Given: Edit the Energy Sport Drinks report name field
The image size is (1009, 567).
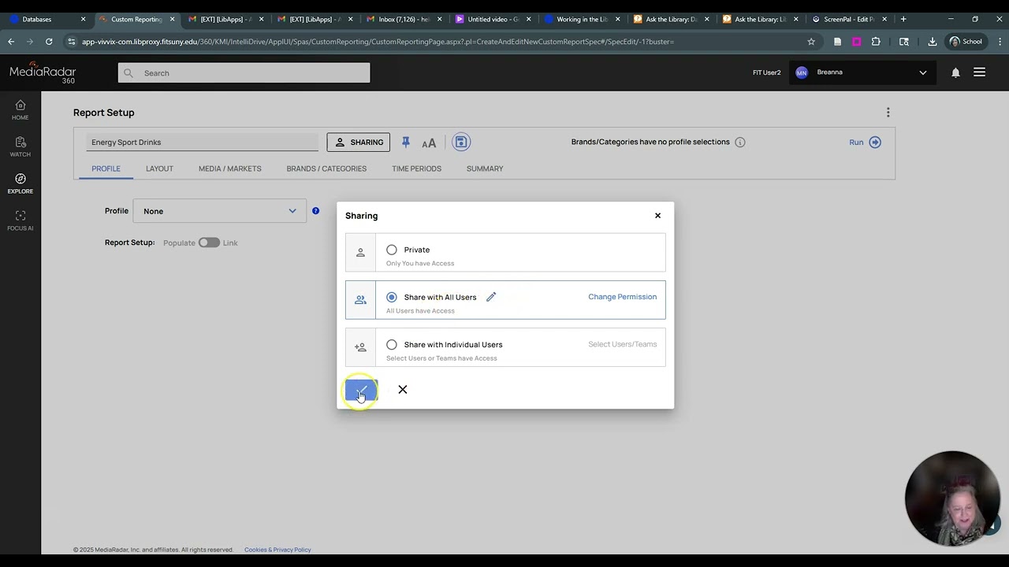Looking at the screenshot, I should [x=202, y=143].
